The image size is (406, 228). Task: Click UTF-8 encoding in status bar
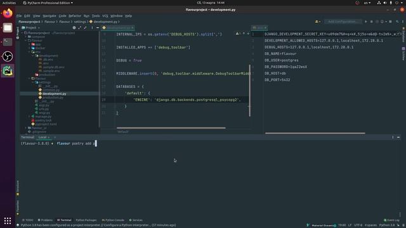tap(358, 225)
